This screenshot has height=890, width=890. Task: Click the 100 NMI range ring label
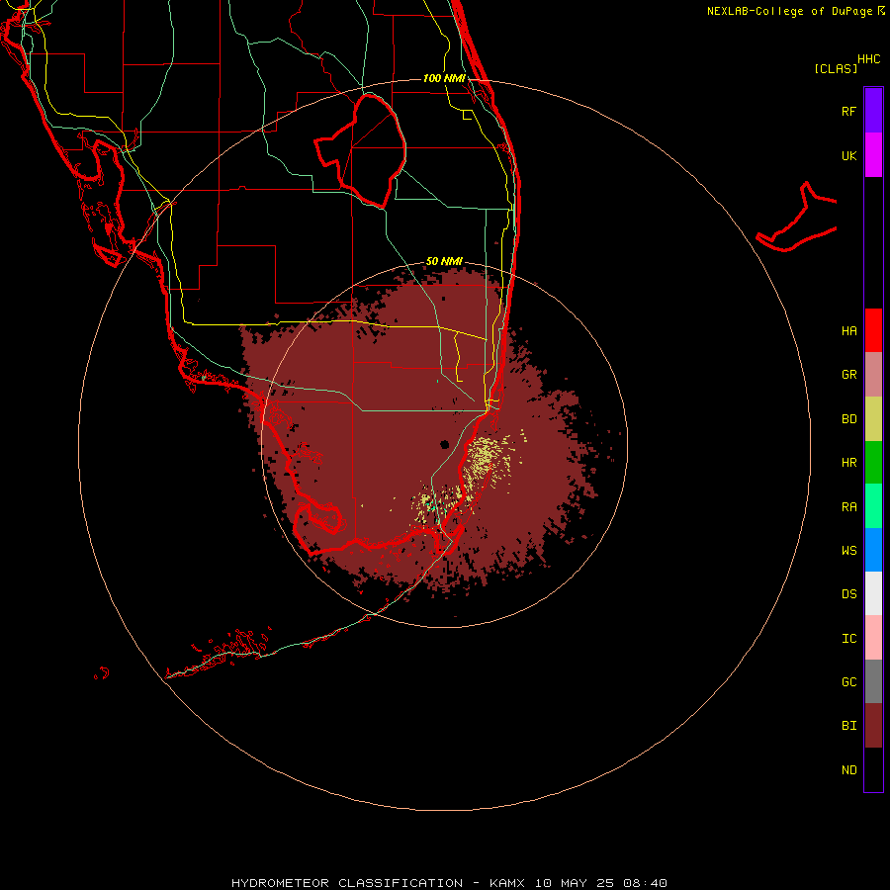tap(444, 78)
